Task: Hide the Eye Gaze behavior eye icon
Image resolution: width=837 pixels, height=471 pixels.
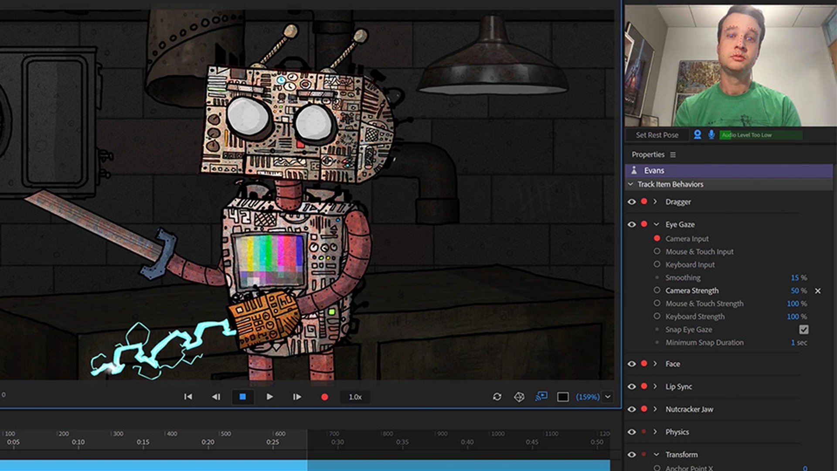Action: pyautogui.click(x=632, y=224)
